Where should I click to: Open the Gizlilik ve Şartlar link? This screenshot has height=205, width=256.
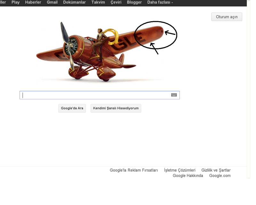[216, 170]
